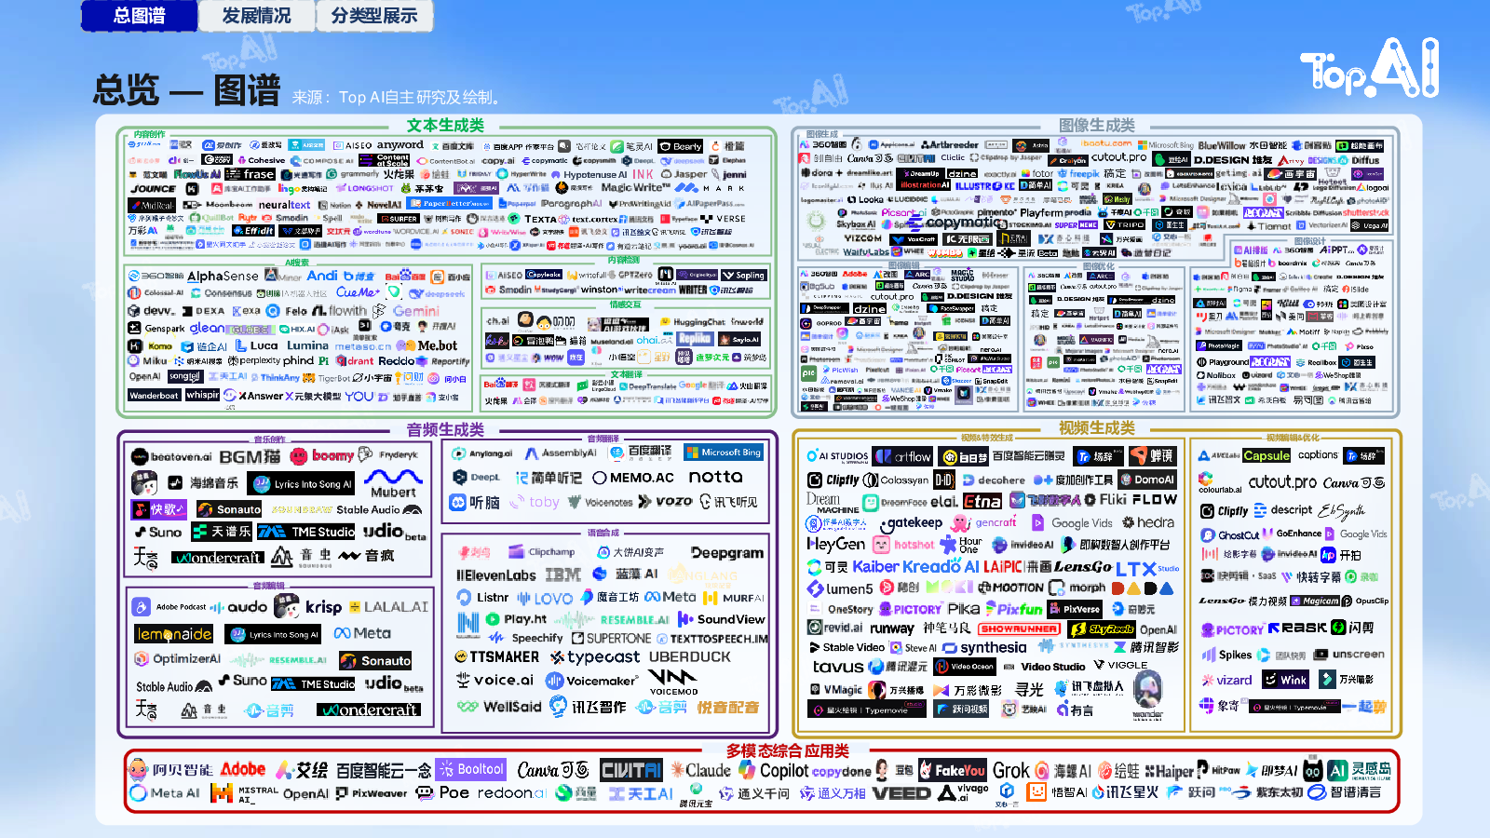The image size is (1490, 838).
Task: Click the unscreen logo
Action: tap(1348, 655)
